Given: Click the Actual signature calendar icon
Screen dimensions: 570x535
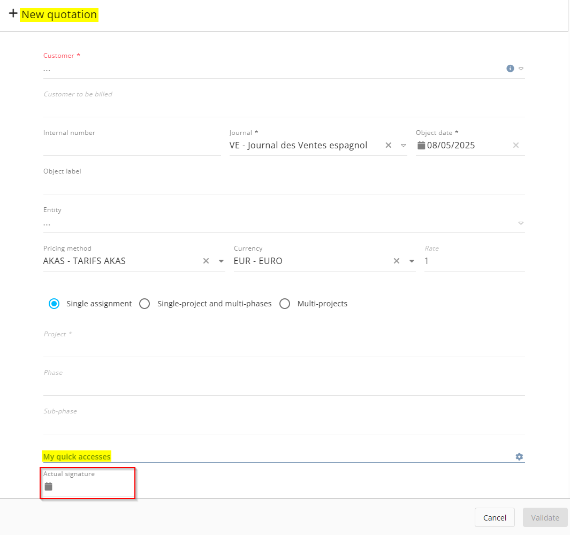Looking at the screenshot, I should click(49, 486).
